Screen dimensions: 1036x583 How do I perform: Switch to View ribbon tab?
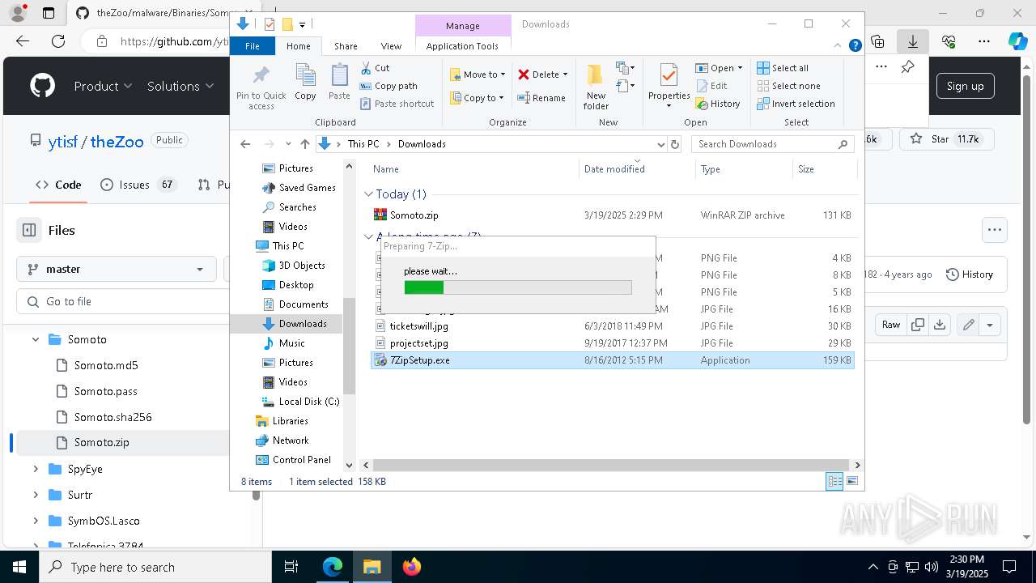tap(391, 46)
